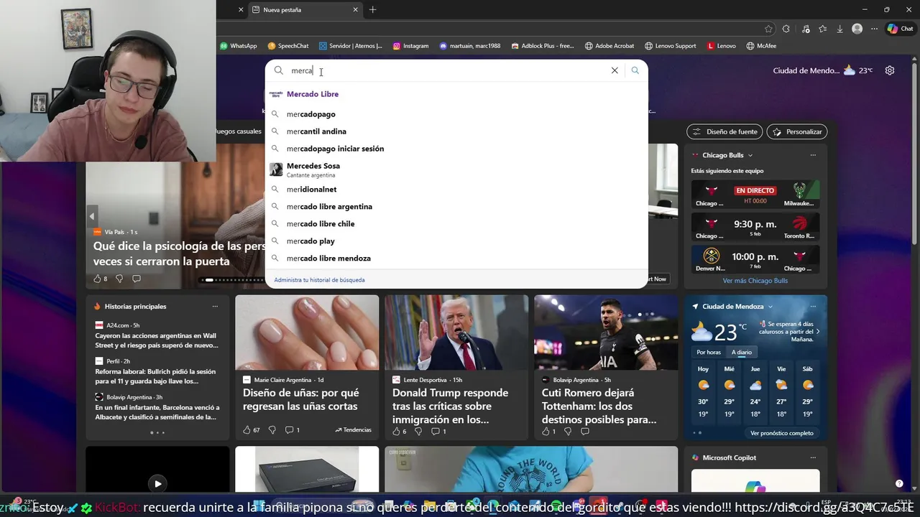Image resolution: width=920 pixels, height=517 pixels.
Task: Open the McAfee bookmark
Action: click(x=761, y=46)
